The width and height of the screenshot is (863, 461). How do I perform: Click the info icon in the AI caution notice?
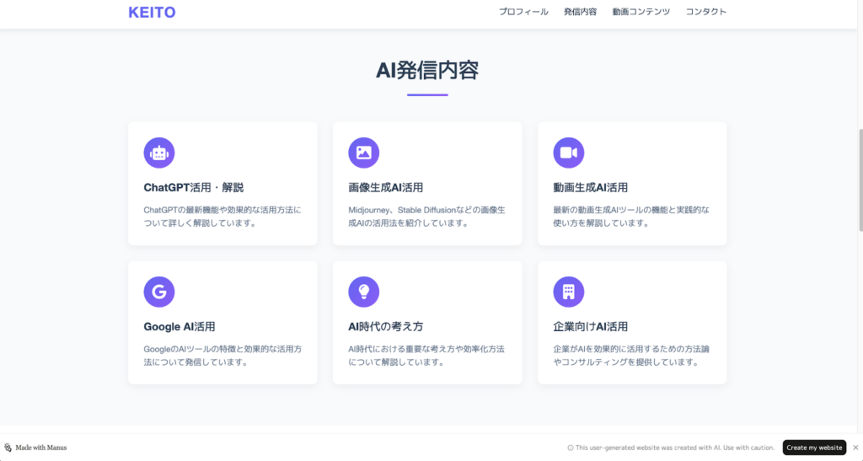coord(571,448)
